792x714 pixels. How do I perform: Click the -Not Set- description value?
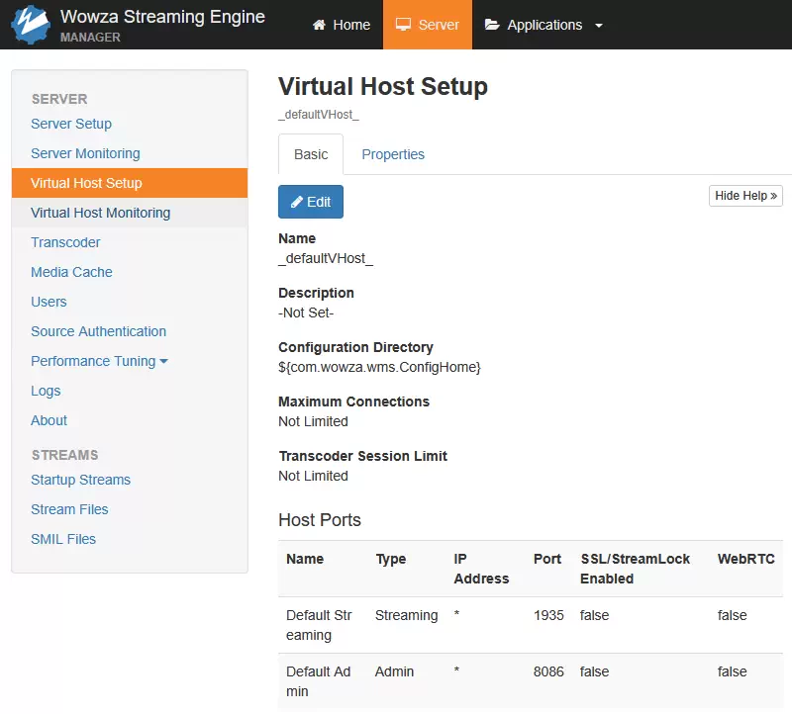coord(306,312)
